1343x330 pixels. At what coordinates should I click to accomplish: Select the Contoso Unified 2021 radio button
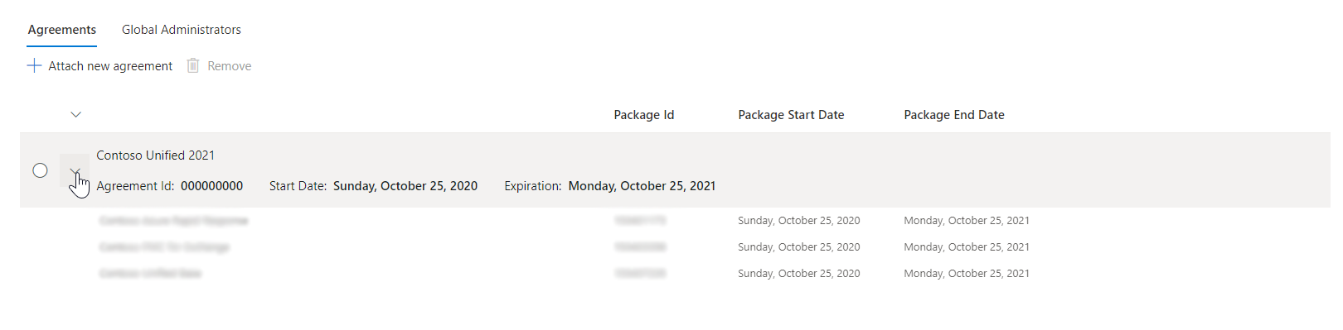40,170
